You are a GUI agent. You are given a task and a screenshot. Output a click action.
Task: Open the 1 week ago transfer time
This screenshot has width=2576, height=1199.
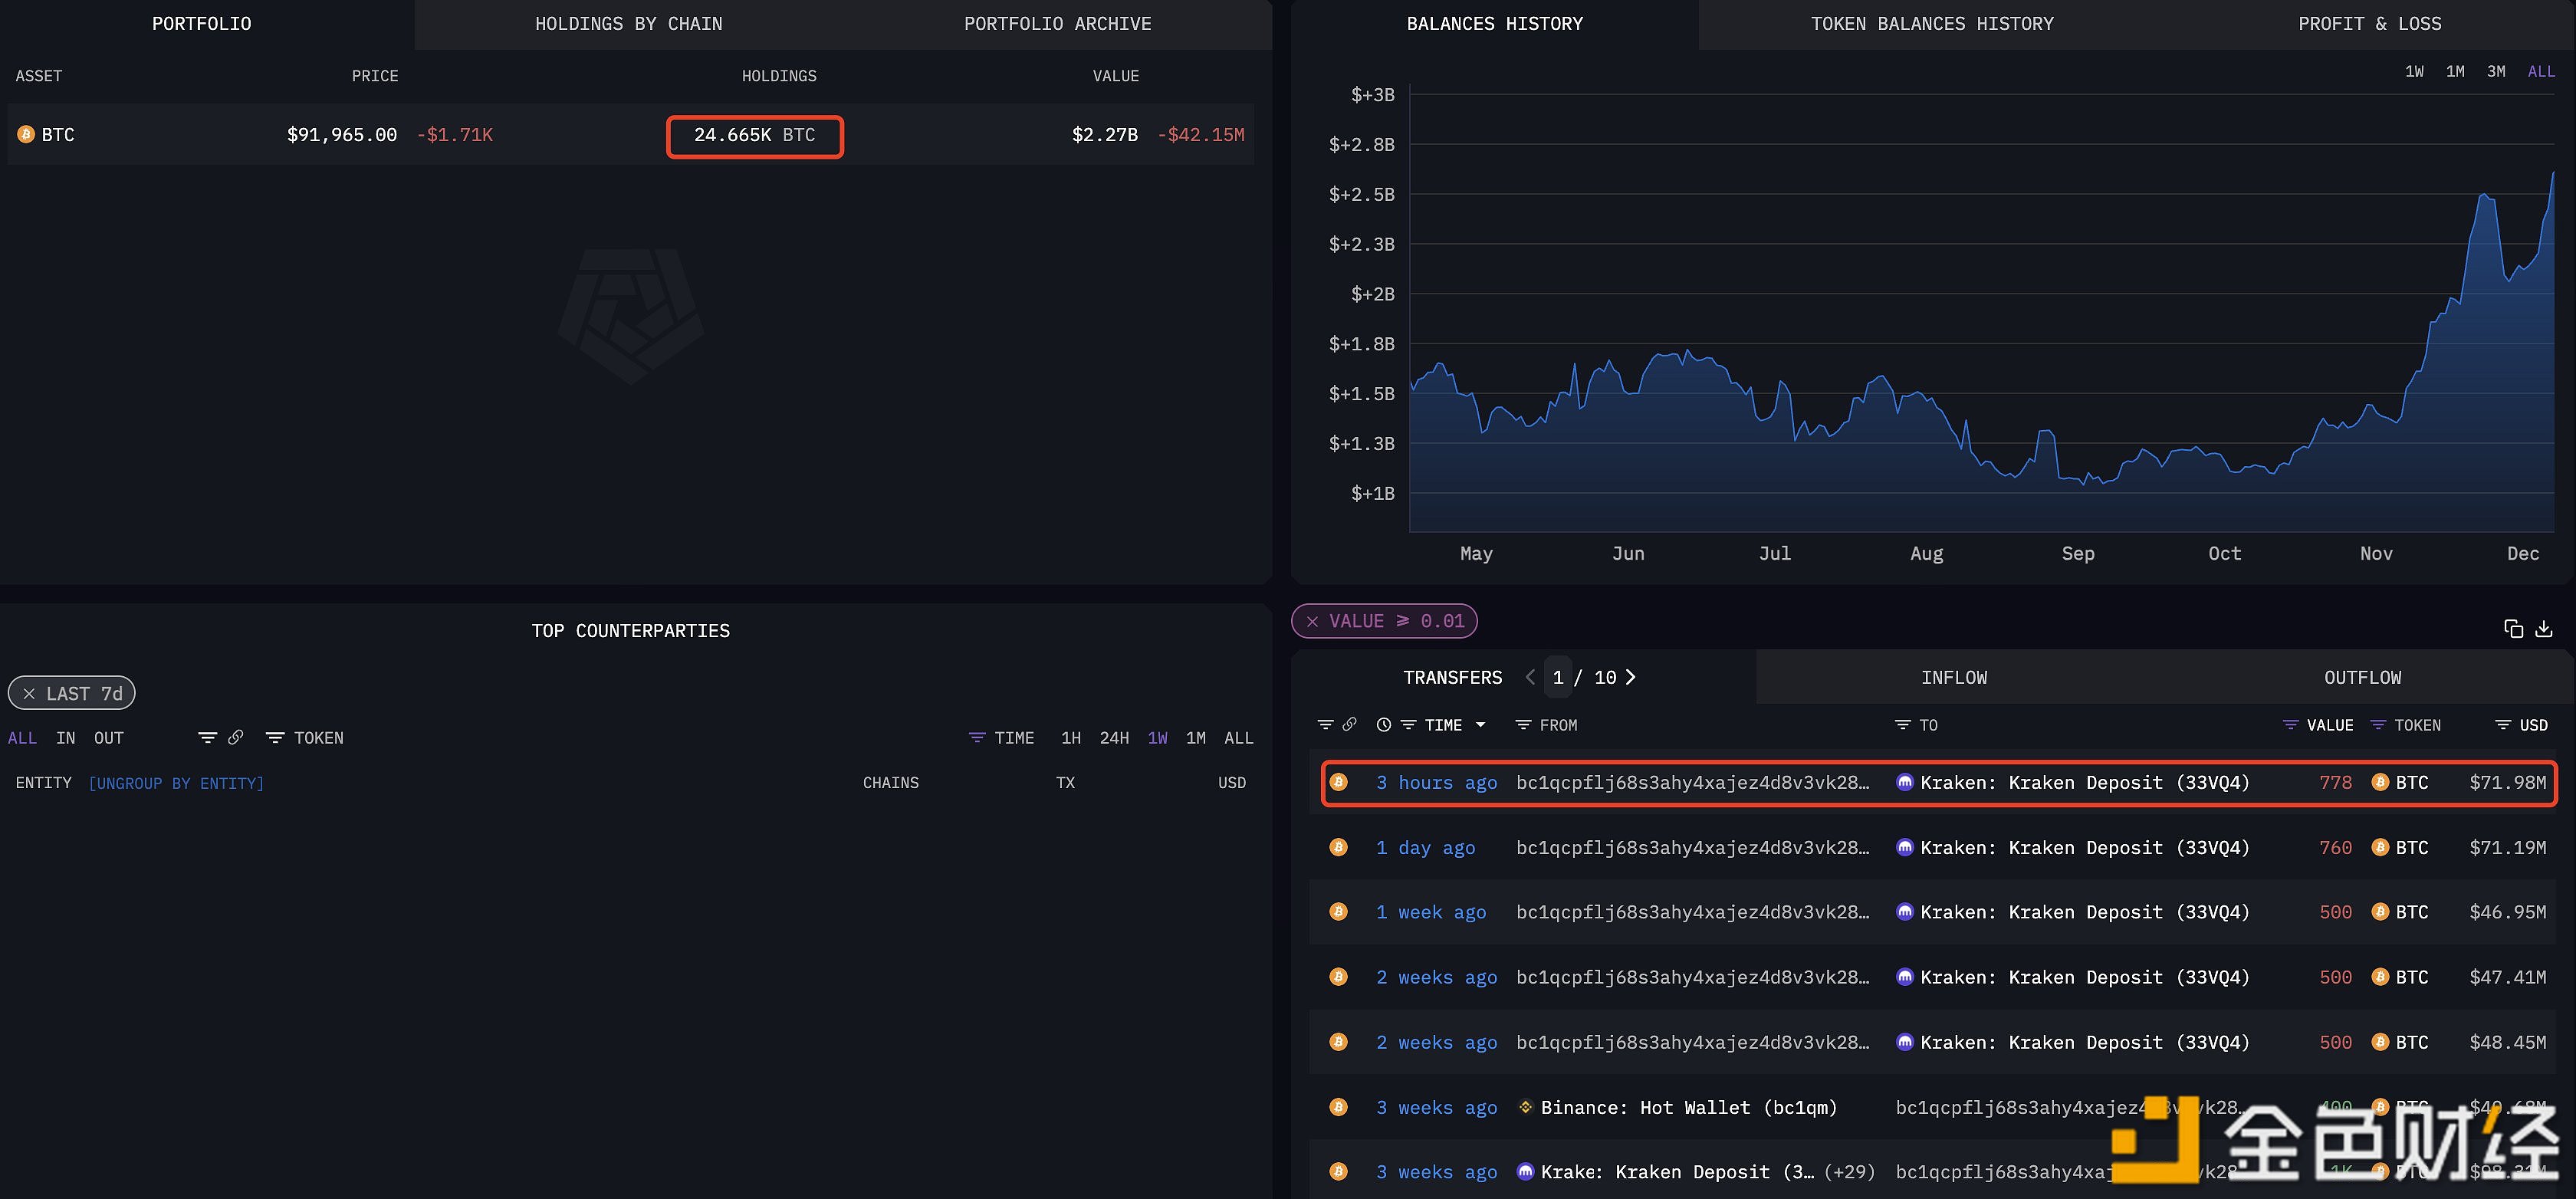1431,912
